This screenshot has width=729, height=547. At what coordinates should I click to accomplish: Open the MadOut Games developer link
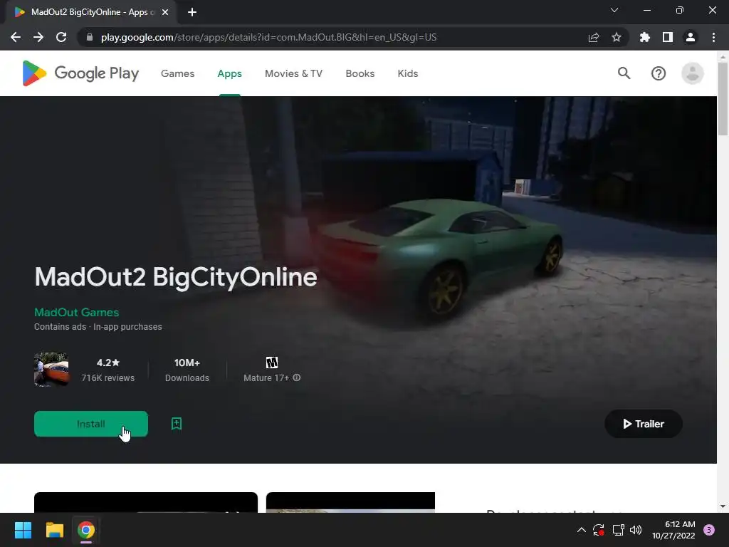pos(77,312)
